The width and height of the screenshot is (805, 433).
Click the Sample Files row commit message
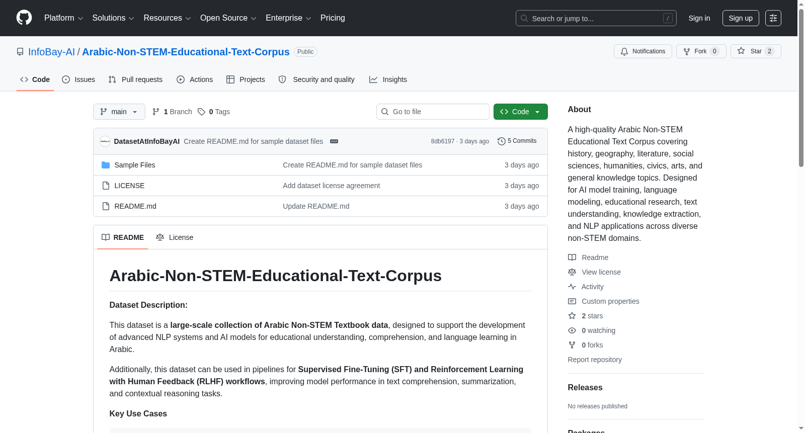click(x=352, y=165)
